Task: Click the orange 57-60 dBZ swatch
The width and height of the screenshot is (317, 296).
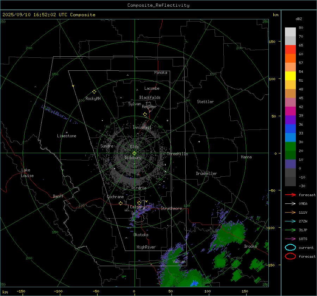Action: (290, 58)
